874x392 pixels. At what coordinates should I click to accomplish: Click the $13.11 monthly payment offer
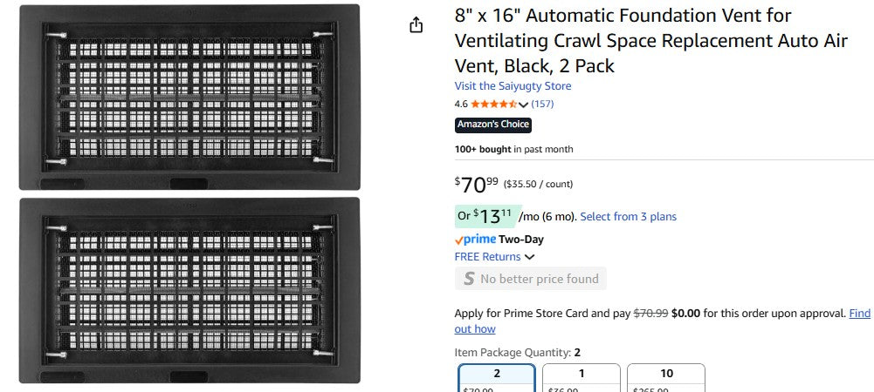[486, 216]
